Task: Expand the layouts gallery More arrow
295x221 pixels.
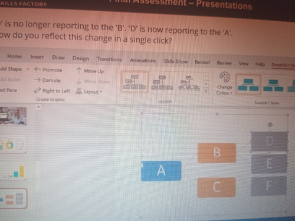Action: click(206, 91)
